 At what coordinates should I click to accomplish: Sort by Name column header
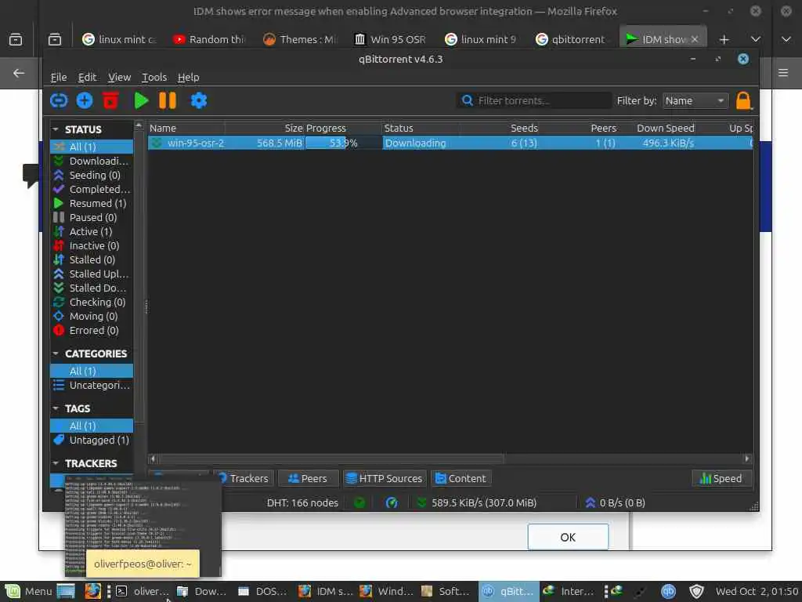(186, 128)
